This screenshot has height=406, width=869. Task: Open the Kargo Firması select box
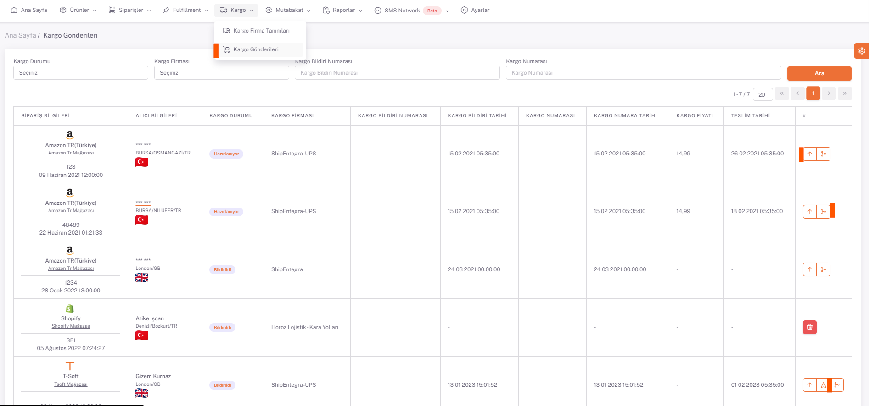coord(222,73)
